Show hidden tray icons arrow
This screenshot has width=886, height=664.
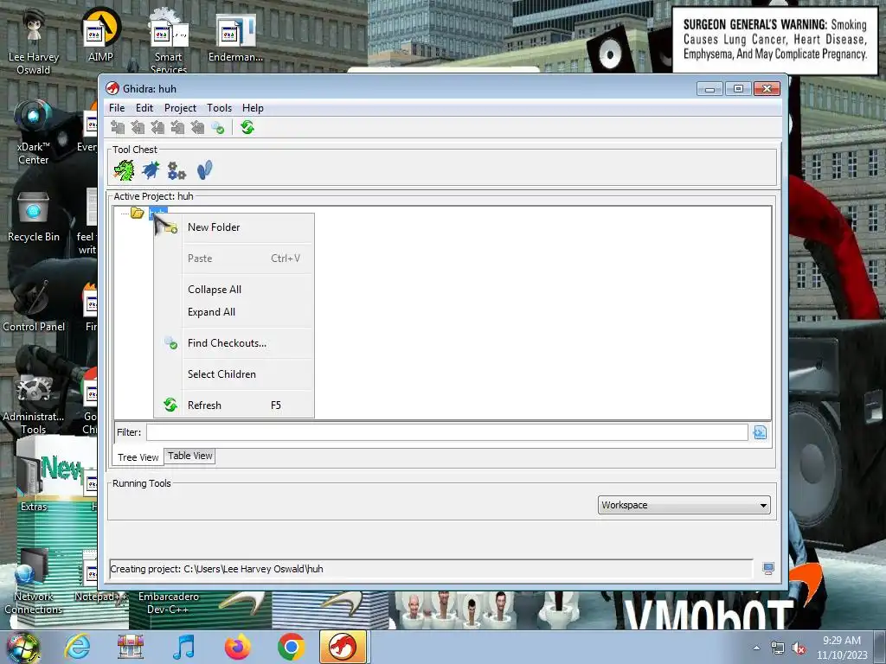point(756,648)
